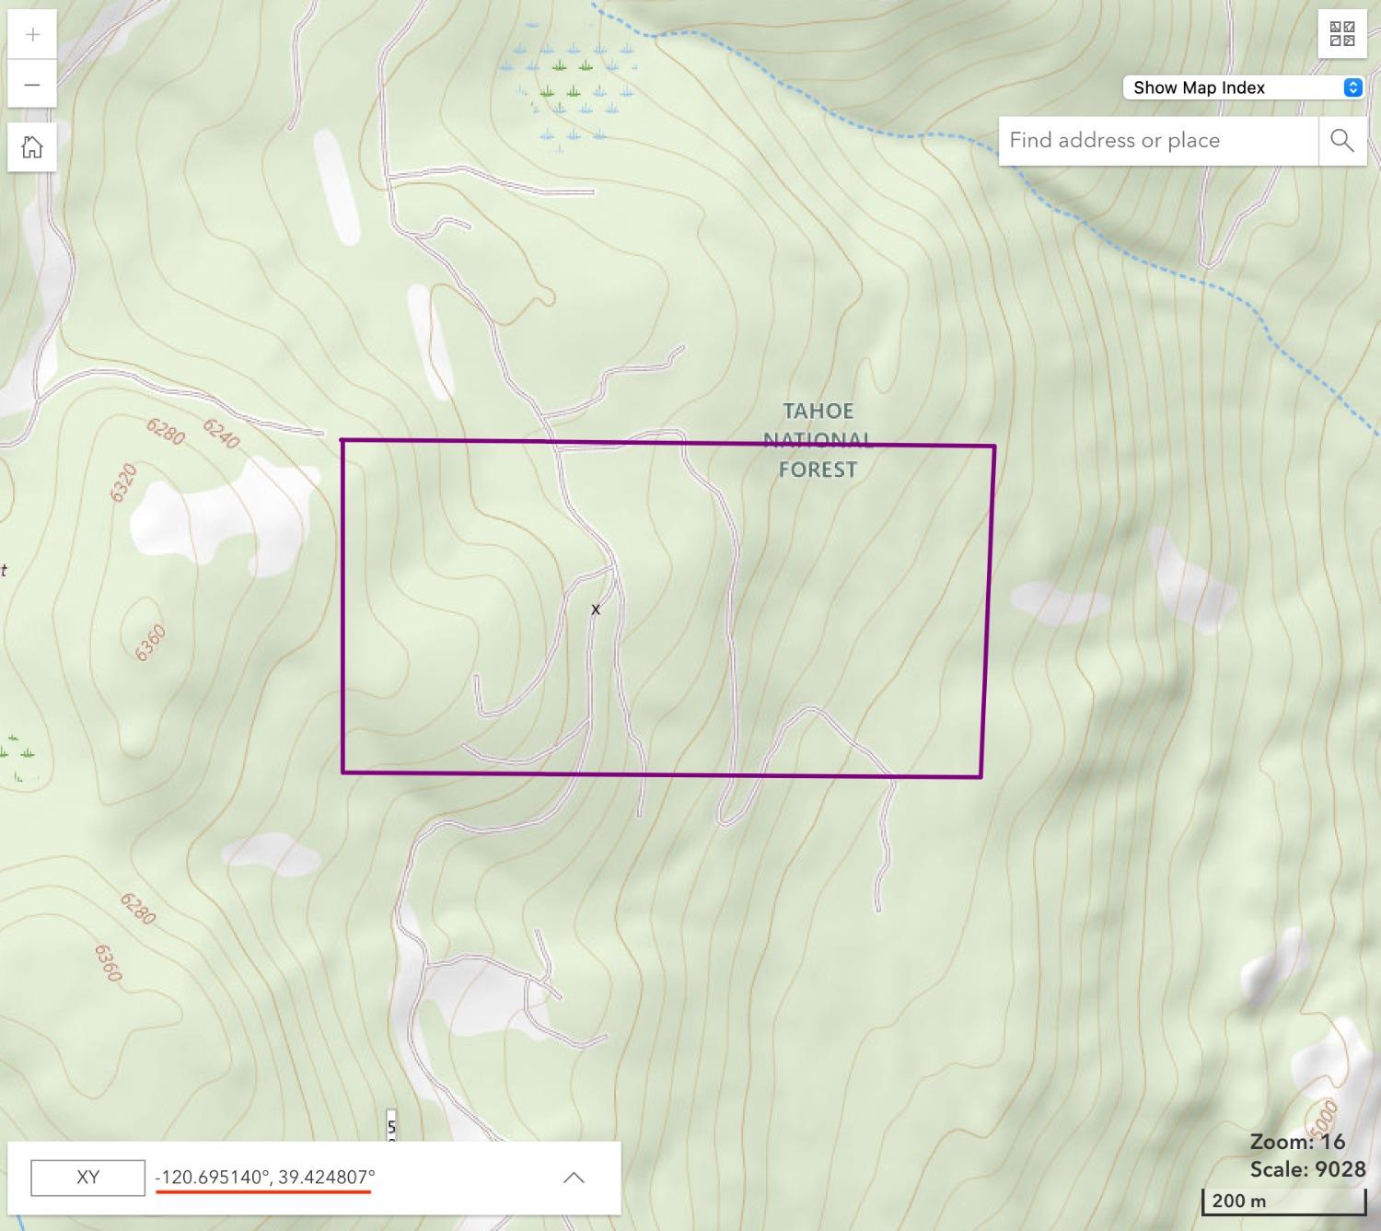Click the x marker inside the purple rectangle
This screenshot has width=1381, height=1231.
pyautogui.click(x=596, y=610)
